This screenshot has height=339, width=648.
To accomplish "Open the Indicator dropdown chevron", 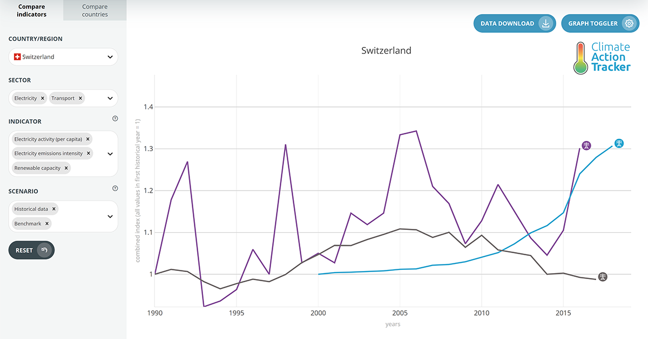I will click(x=110, y=153).
